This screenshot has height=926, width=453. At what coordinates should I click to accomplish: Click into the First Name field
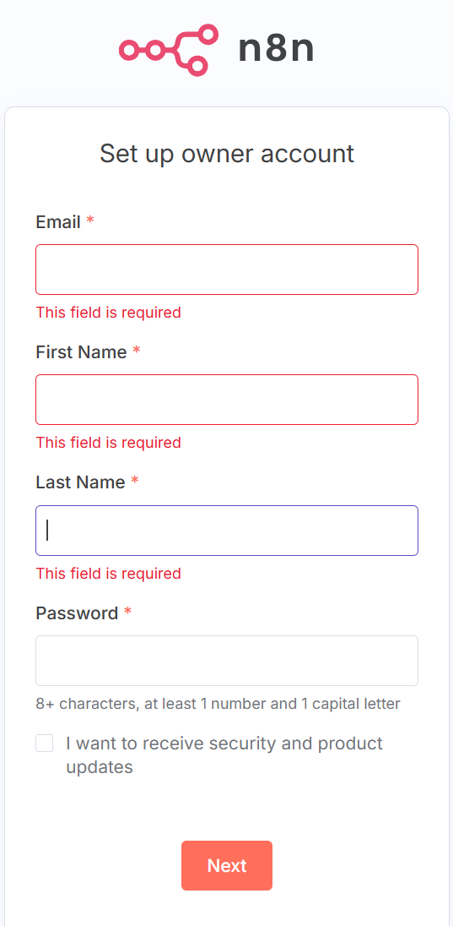tap(227, 400)
